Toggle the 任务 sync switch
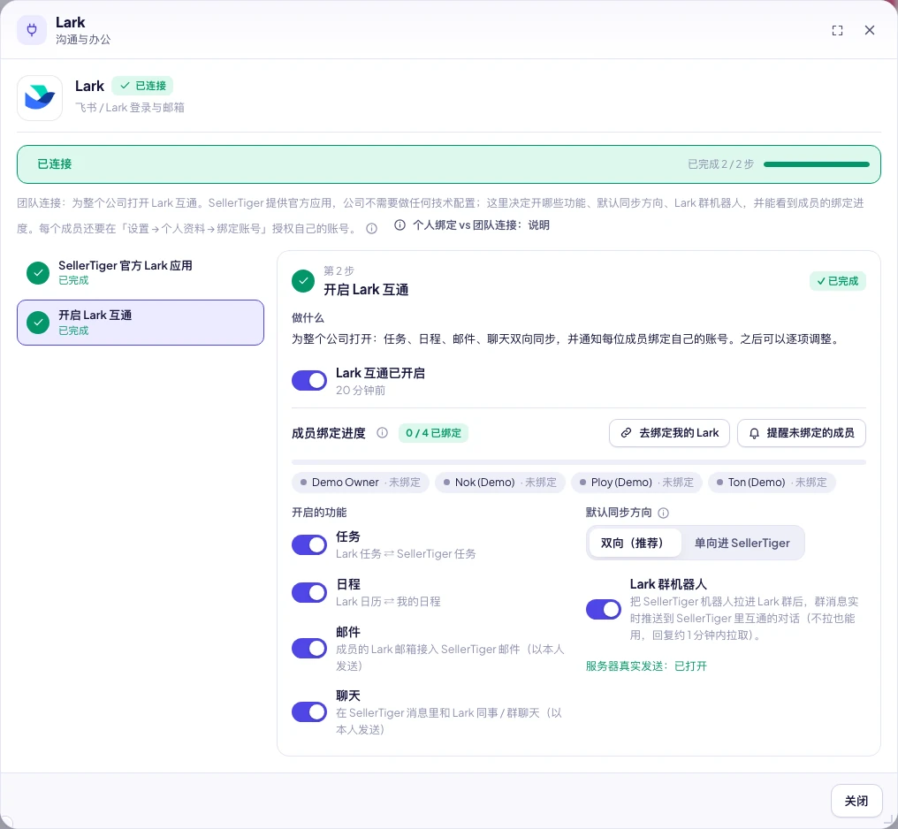Screen dimensions: 898x829 point(309,545)
